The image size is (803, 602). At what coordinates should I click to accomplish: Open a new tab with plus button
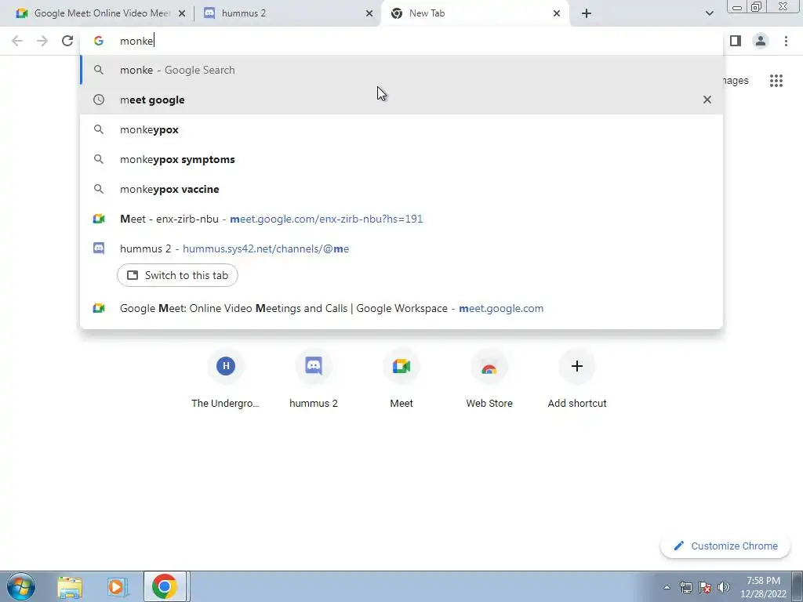[587, 13]
